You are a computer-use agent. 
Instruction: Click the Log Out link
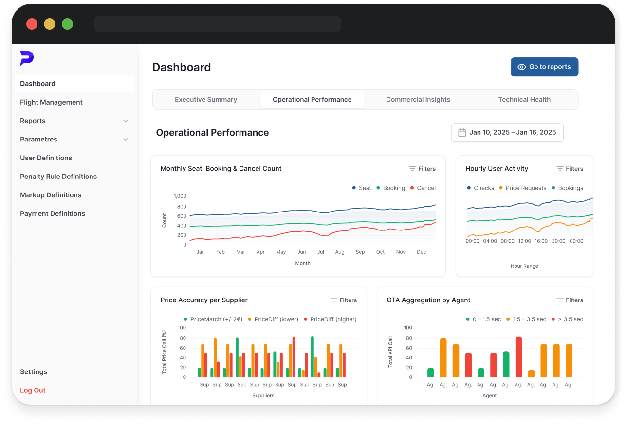point(33,390)
